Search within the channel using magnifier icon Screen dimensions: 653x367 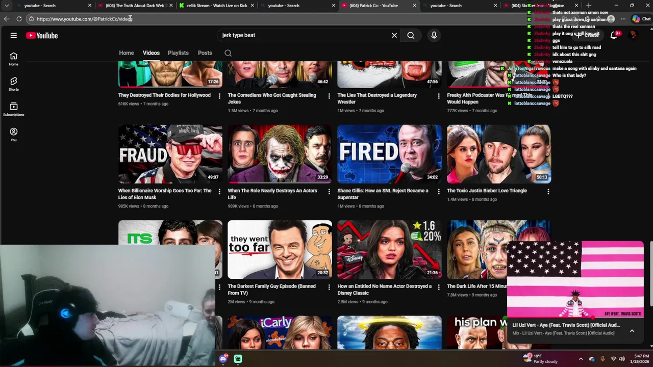coord(228,53)
